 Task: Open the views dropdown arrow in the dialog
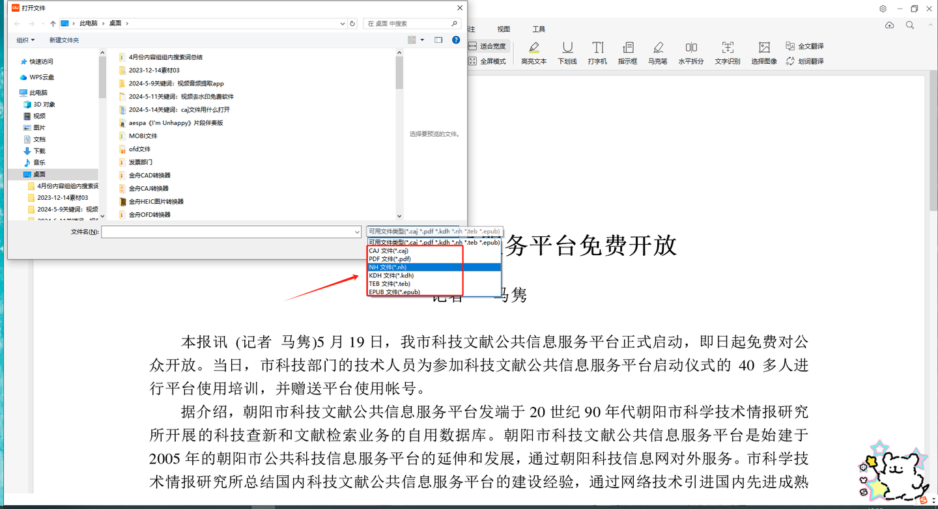point(422,39)
